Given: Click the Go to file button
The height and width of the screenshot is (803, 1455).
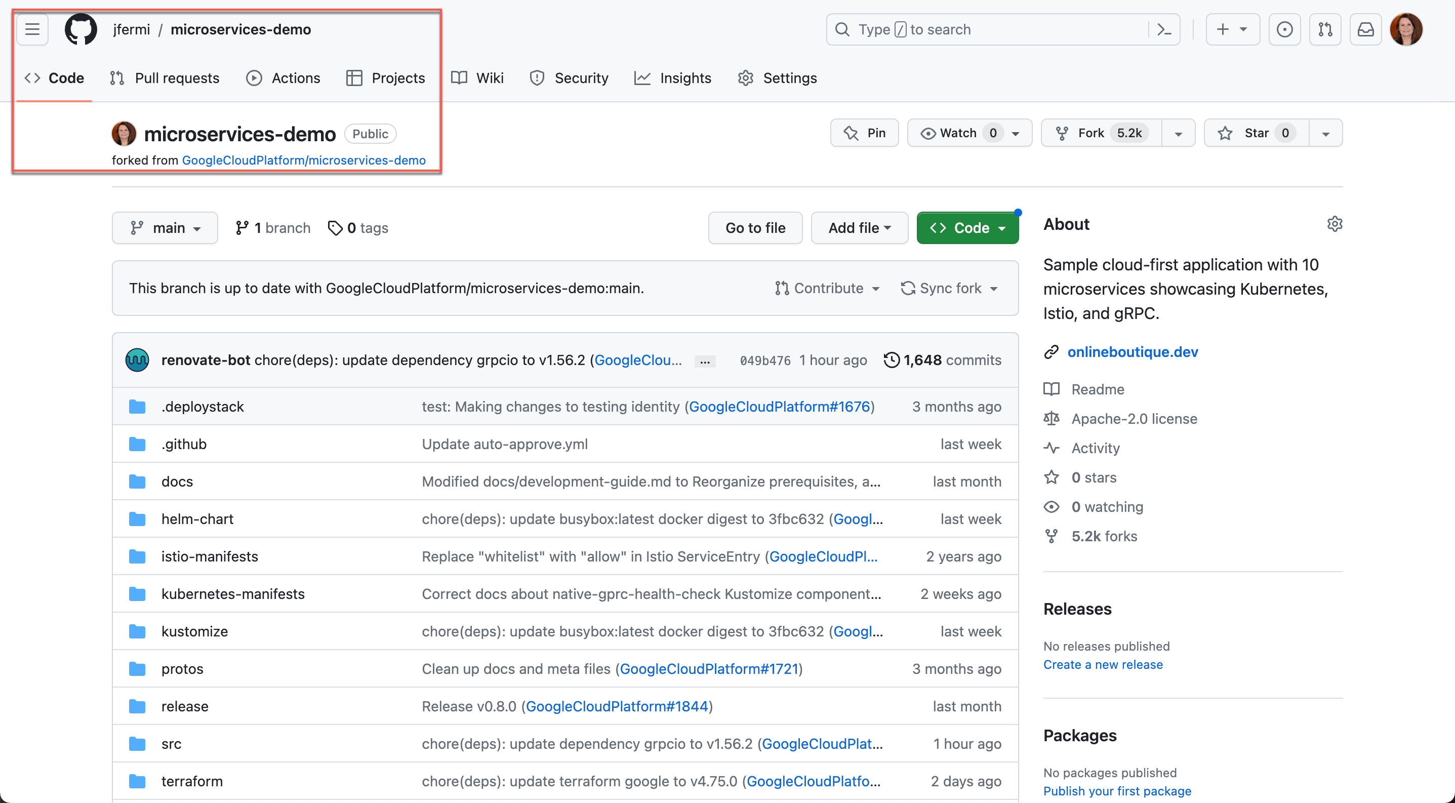Looking at the screenshot, I should [755, 227].
